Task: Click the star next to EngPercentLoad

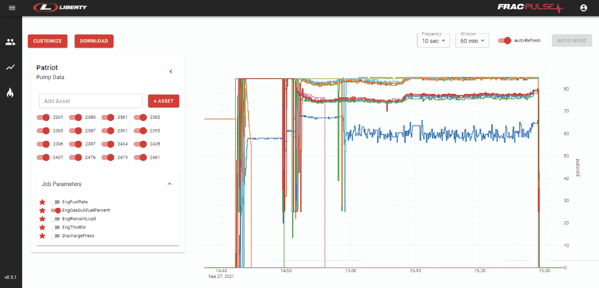Action: click(42, 219)
